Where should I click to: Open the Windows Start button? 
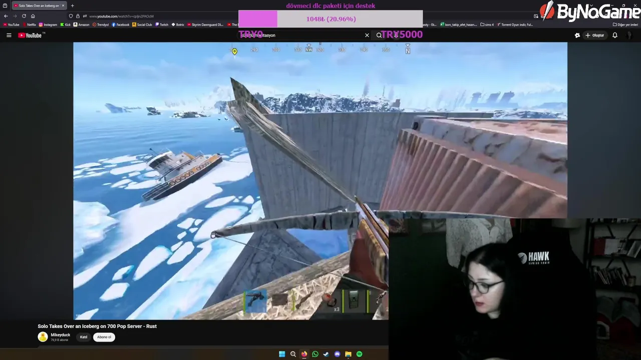(x=282, y=354)
